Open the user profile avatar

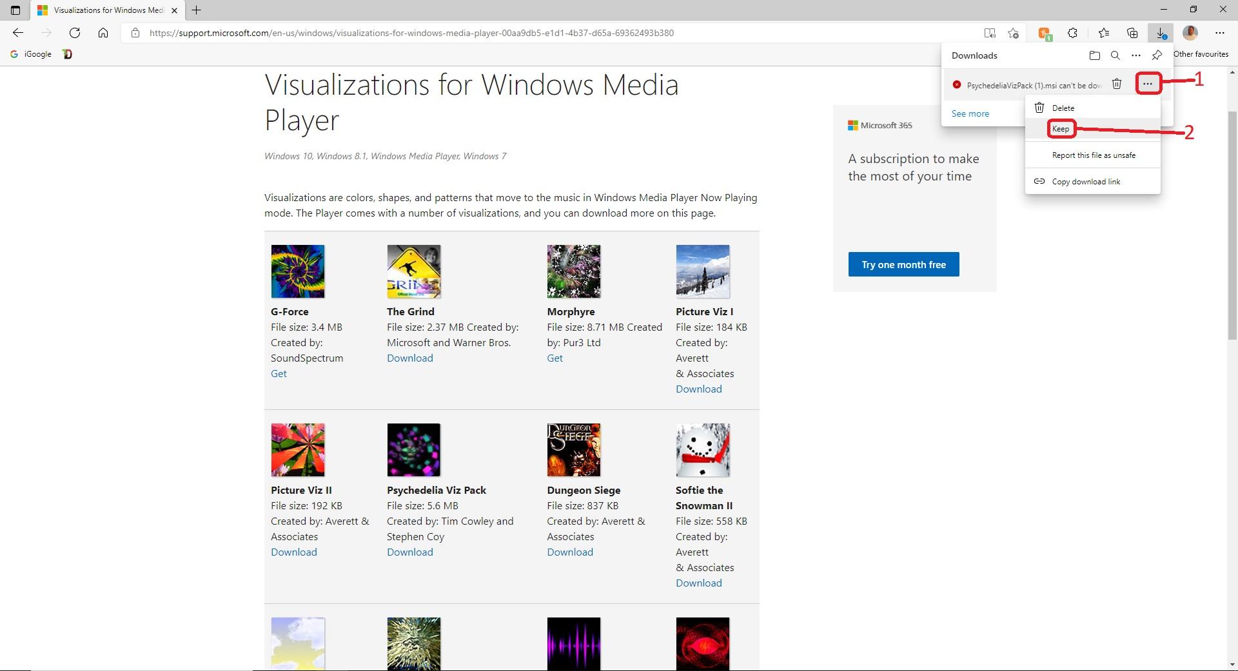tap(1190, 32)
